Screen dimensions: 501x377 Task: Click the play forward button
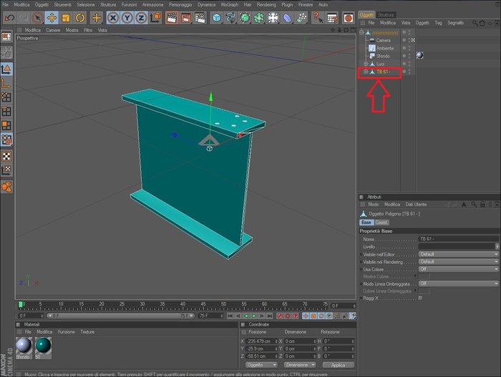tap(254, 315)
